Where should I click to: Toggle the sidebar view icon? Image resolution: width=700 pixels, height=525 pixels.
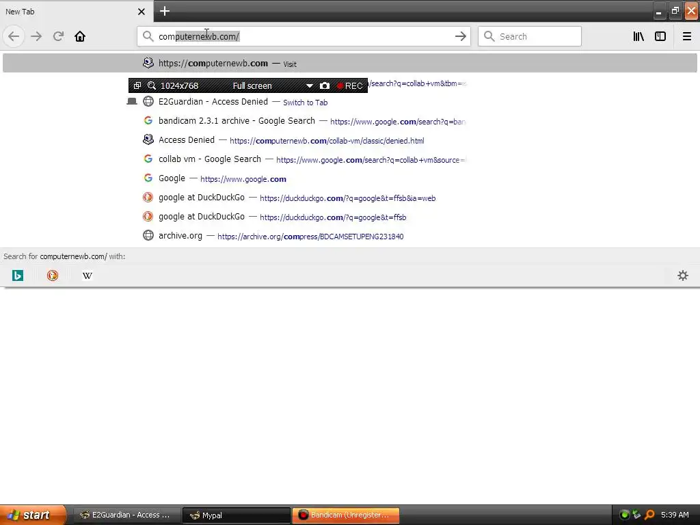[660, 36]
